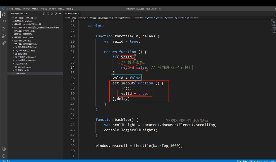Click '<script>' tag on line 26
Image resolution: width=276 pixels, height=162 pixels.
pyautogui.click(x=95, y=26)
